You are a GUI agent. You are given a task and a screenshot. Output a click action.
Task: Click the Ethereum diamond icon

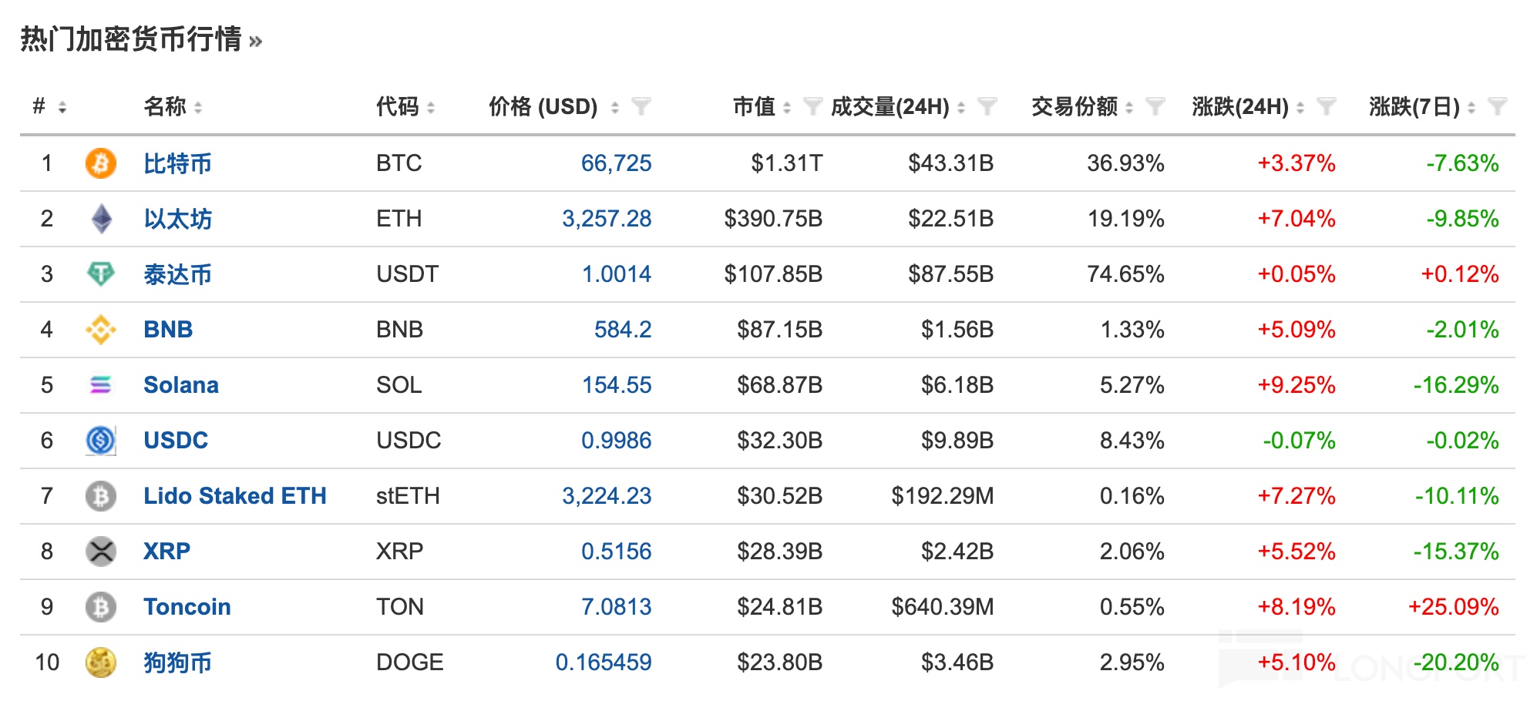point(101,219)
